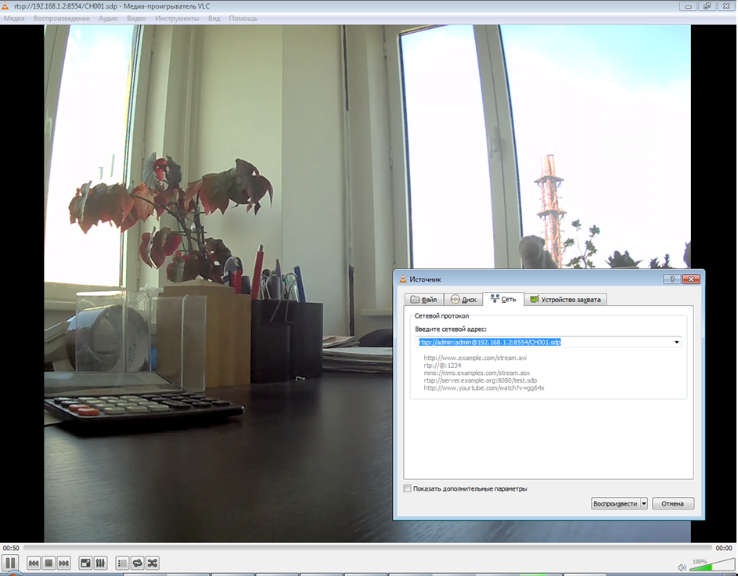
Task: Open the Инструменты menu
Action: tap(177, 18)
